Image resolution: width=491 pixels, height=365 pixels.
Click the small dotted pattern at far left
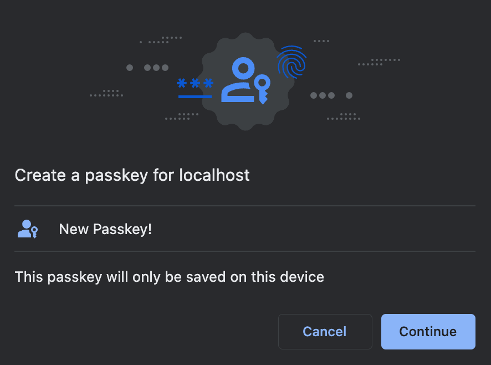click(x=106, y=93)
